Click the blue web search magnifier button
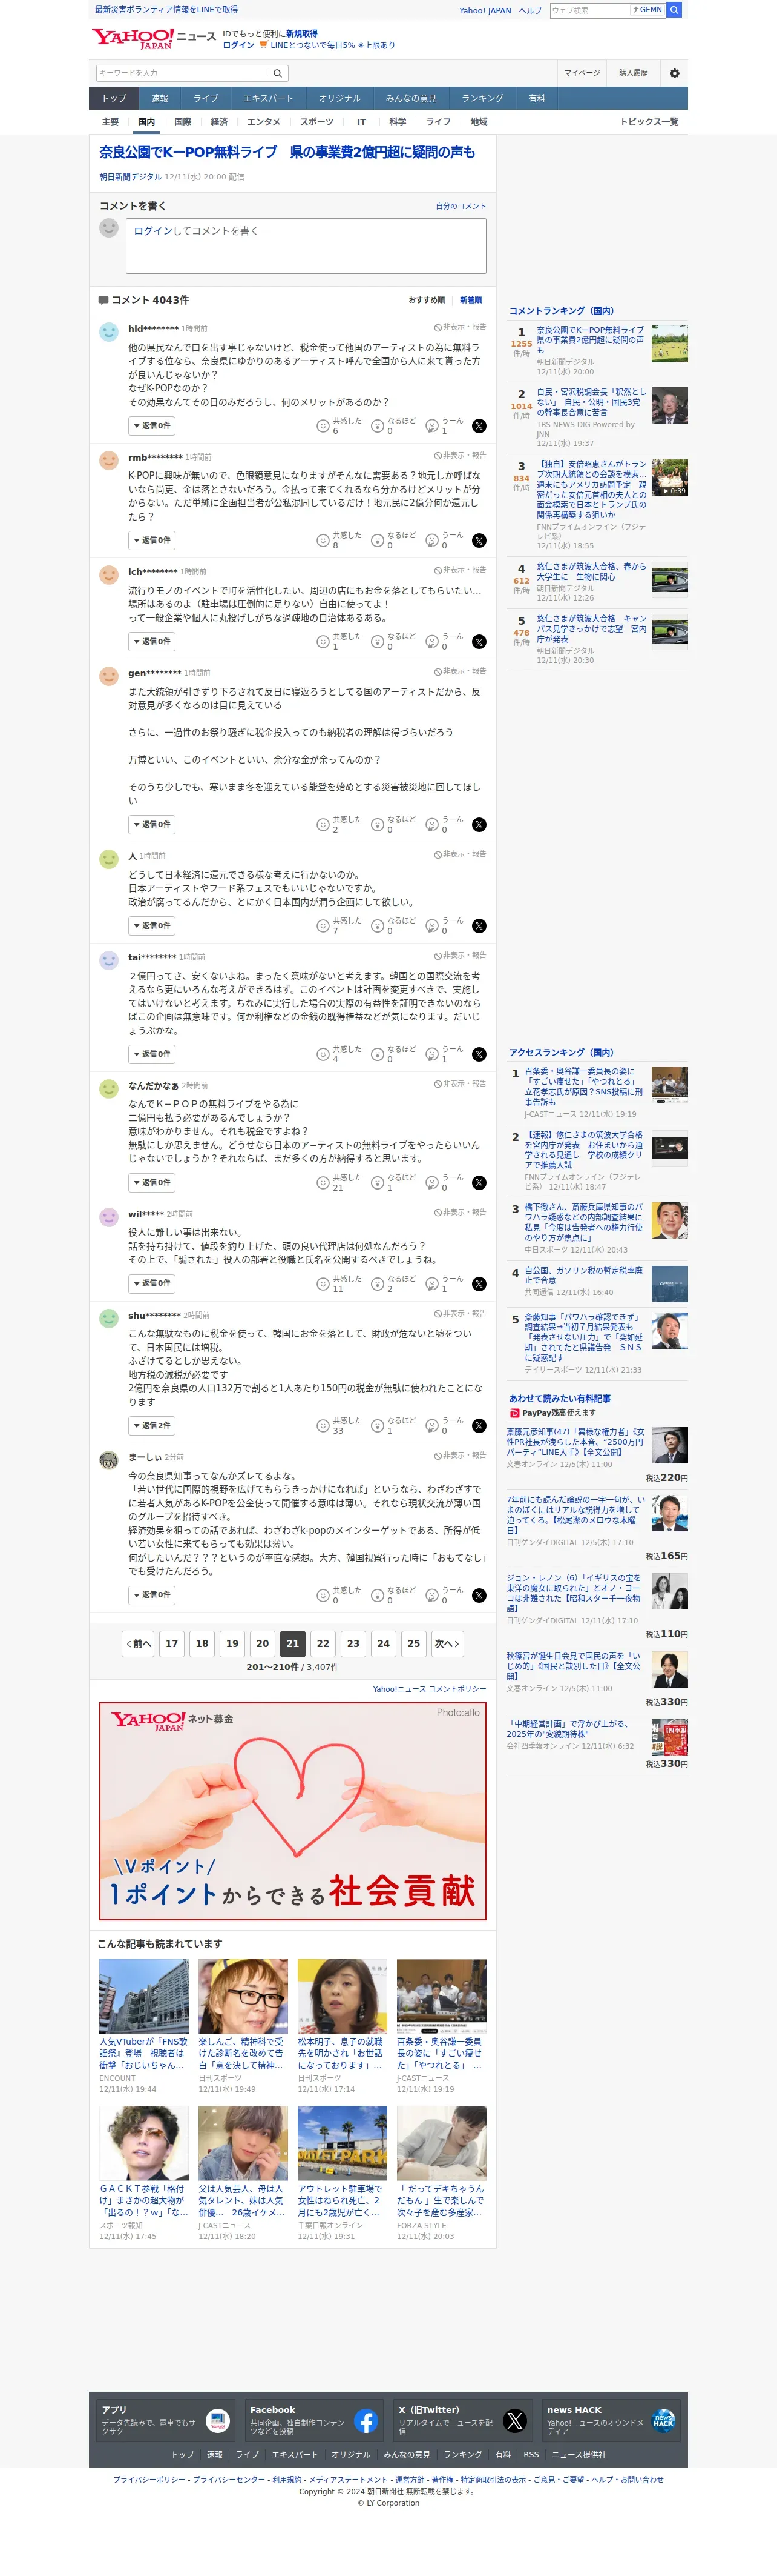This screenshot has height=2576, width=777. coord(674,10)
